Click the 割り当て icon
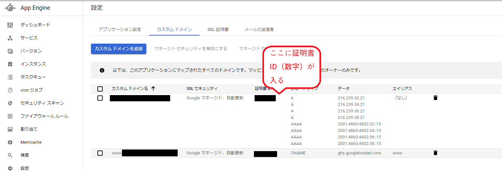This screenshot has width=502, height=171. (10, 129)
